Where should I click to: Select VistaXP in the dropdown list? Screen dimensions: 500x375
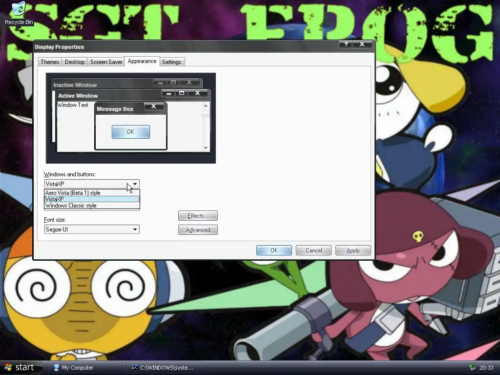click(92, 199)
